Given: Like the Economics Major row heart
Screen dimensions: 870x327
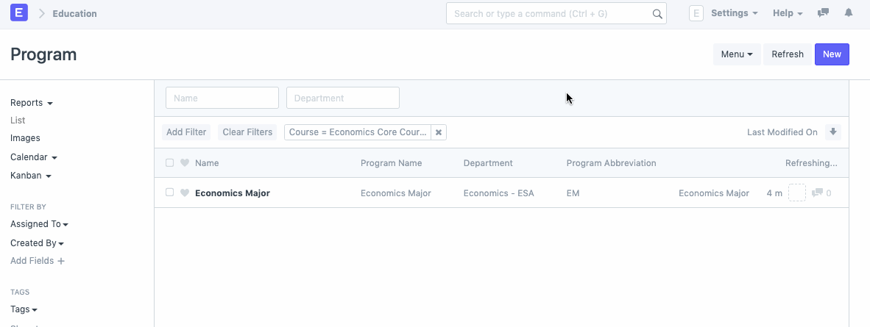Looking at the screenshot, I should pos(185,193).
